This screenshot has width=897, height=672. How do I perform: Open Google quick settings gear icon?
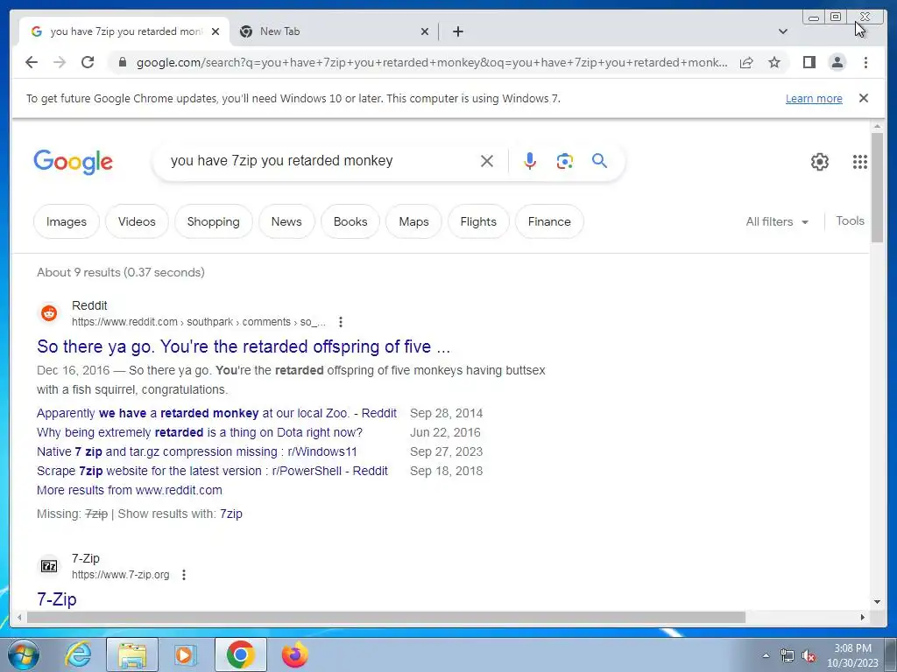click(820, 162)
